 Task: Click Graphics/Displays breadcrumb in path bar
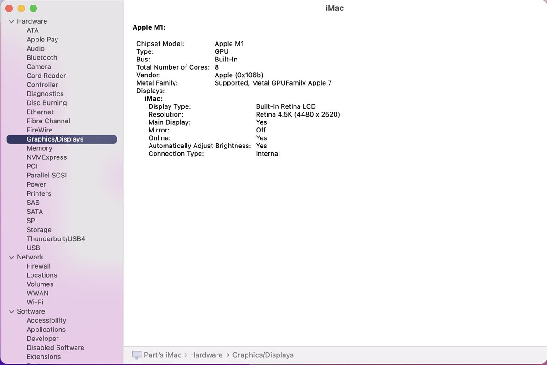(263, 355)
